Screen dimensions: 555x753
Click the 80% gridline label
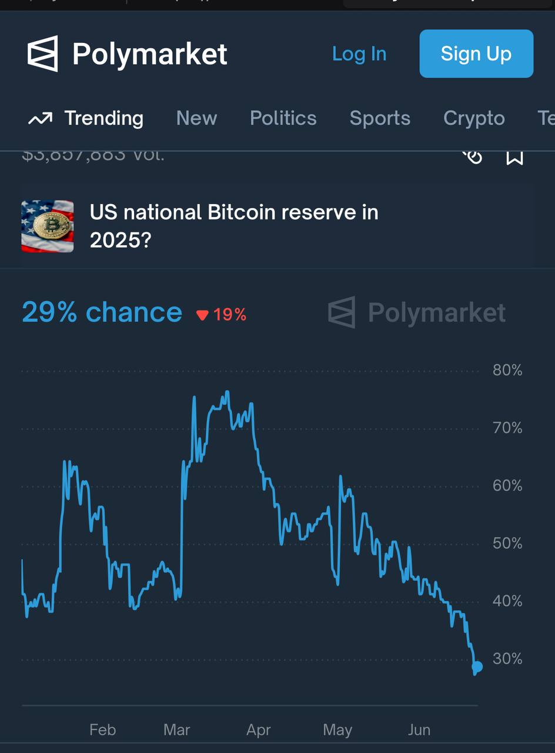[x=506, y=371]
